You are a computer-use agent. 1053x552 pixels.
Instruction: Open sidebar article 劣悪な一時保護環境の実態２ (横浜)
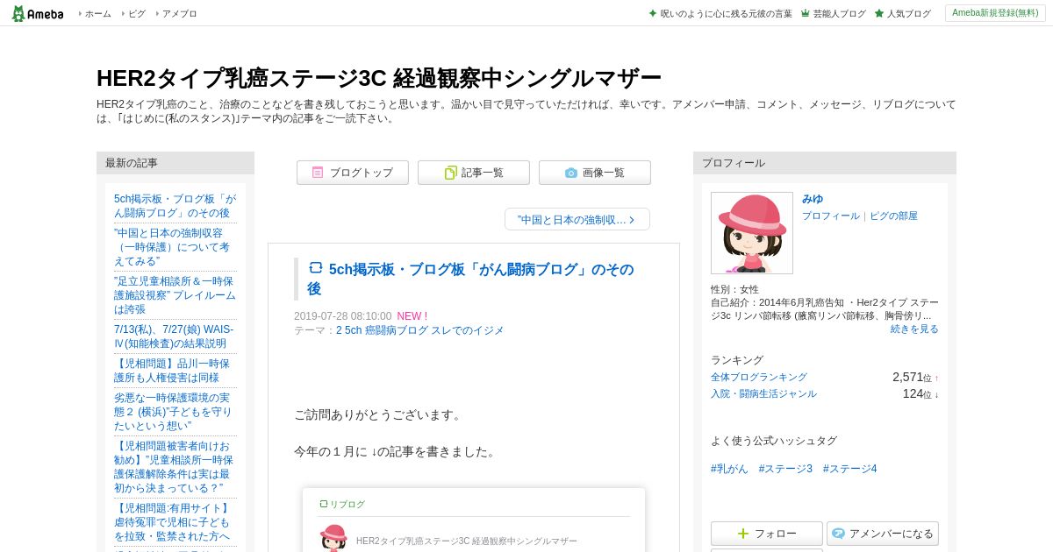[175, 412]
